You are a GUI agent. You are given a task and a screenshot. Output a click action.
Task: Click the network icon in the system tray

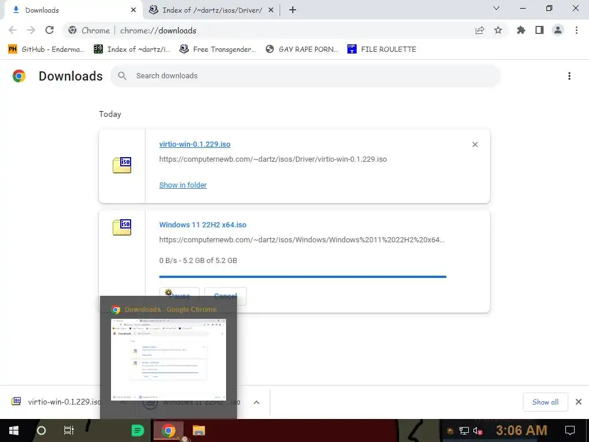coord(464,430)
